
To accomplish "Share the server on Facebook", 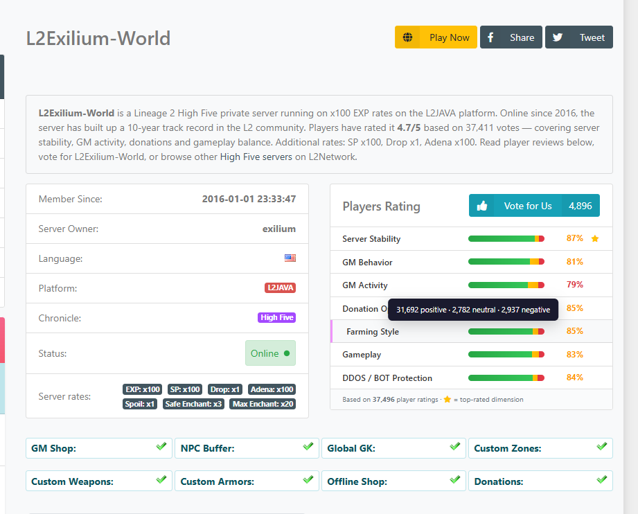I will [x=511, y=37].
